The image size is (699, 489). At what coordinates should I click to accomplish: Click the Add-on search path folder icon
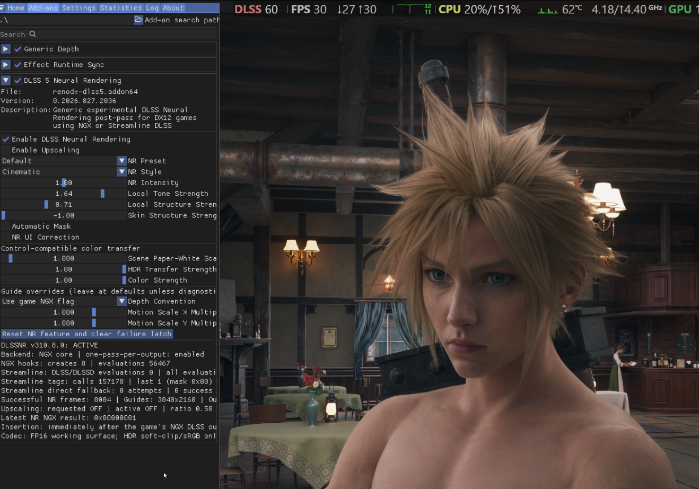(x=138, y=20)
